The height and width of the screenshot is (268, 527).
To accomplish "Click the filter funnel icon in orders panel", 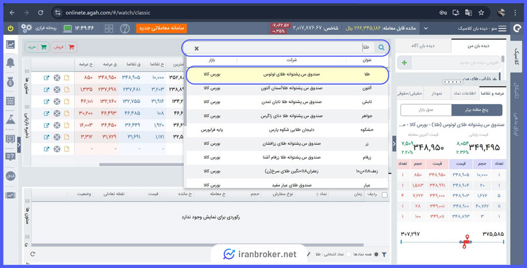I will pos(384,255).
